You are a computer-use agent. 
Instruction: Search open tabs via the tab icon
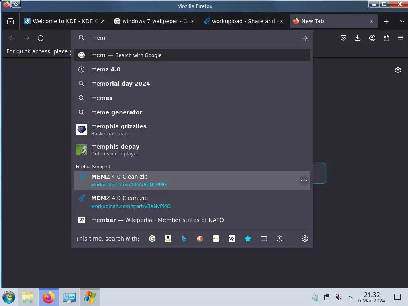(x=264, y=239)
